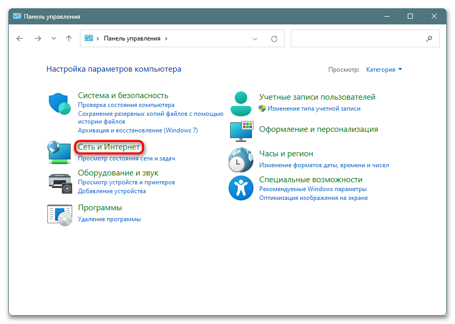
Task: Go up one level with up arrow
Action: click(x=69, y=38)
